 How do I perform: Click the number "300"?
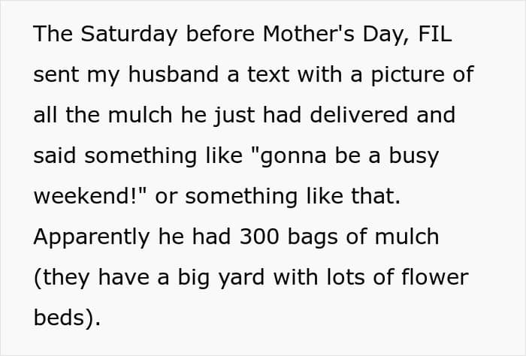[259, 237]
